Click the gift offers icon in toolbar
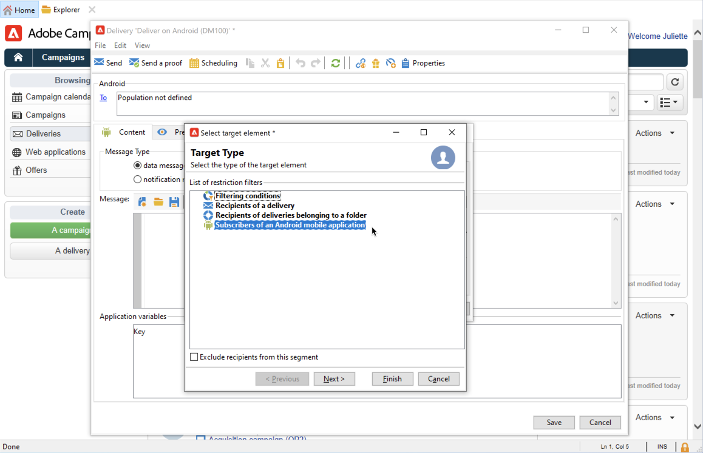 coord(376,63)
